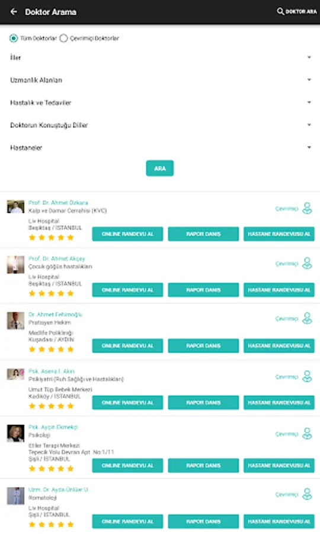The height and width of the screenshot is (534, 320).
Task: Open Doktorun Konuştuğu Diller dropdown
Action: click(x=160, y=125)
